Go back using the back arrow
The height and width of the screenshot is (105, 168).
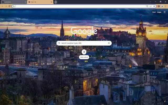[2, 6]
